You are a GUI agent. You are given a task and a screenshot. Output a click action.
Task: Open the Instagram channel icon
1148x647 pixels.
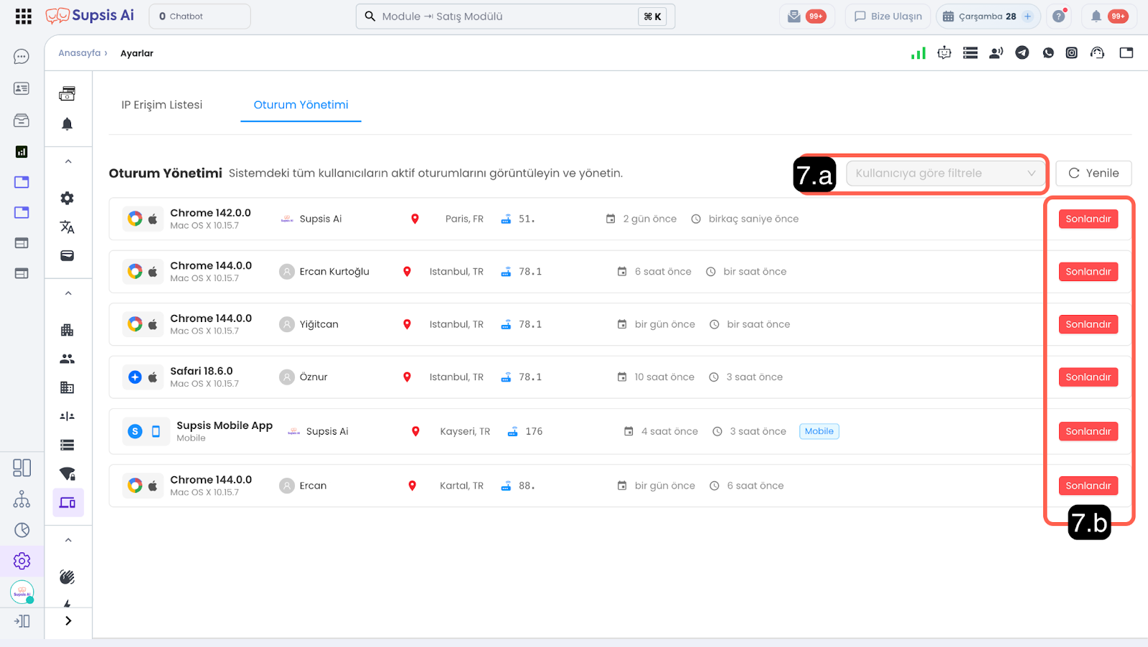1071,52
